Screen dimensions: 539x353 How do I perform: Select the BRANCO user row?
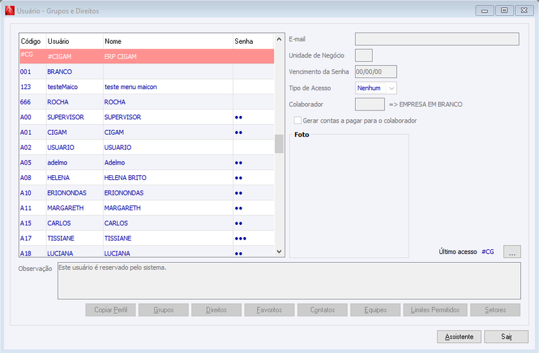(x=147, y=71)
